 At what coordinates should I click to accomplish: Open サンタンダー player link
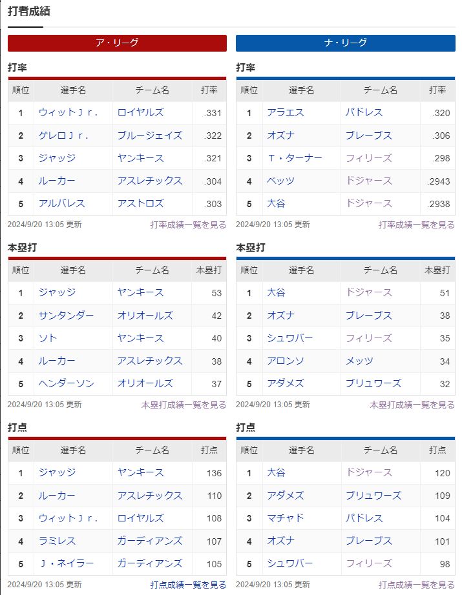pos(66,316)
